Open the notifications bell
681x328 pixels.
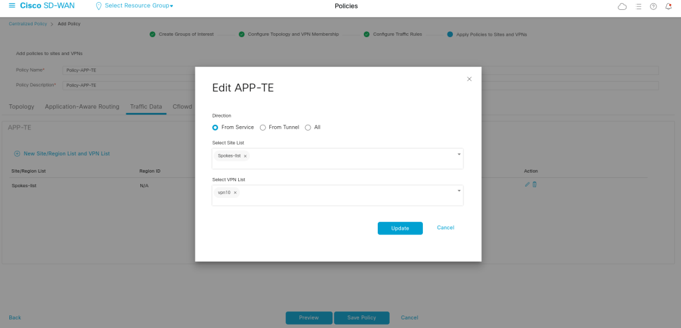coord(668,7)
